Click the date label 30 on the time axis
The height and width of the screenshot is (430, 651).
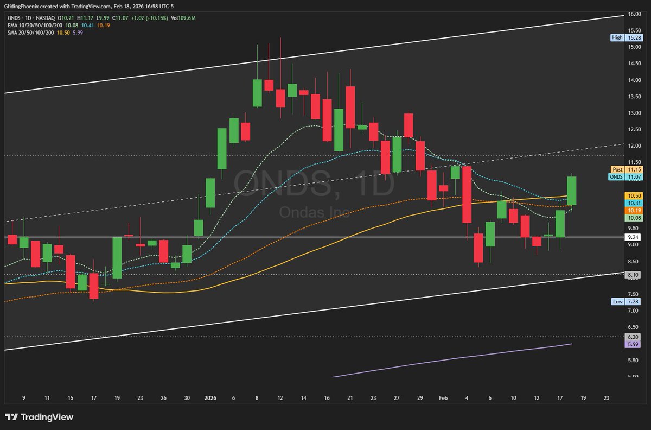pos(187,397)
